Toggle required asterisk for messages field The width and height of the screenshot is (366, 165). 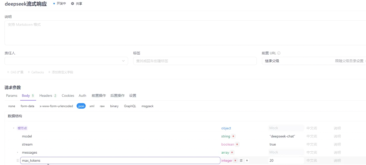(x=232, y=152)
